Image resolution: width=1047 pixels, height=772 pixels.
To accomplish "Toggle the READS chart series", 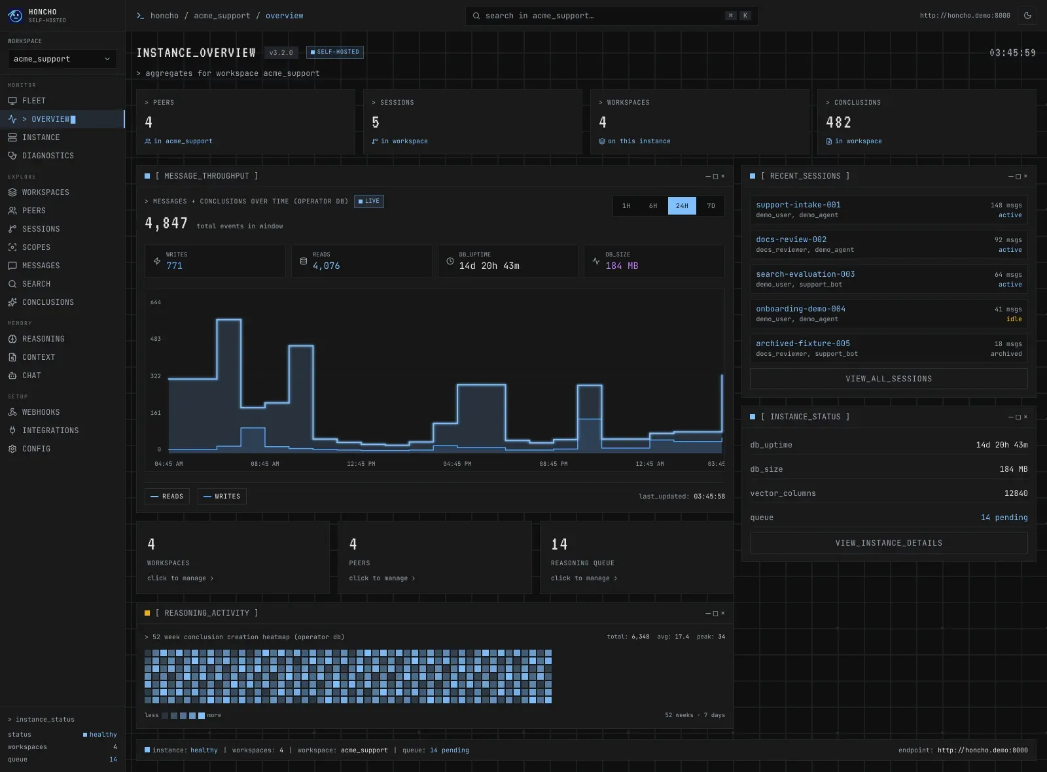I will 167,497.
